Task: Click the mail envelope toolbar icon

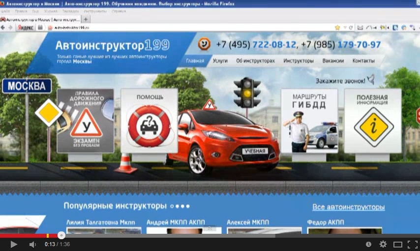Action: point(360,28)
